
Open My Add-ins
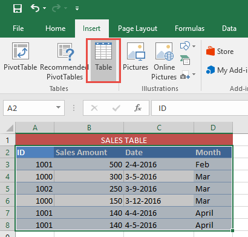click(227, 70)
